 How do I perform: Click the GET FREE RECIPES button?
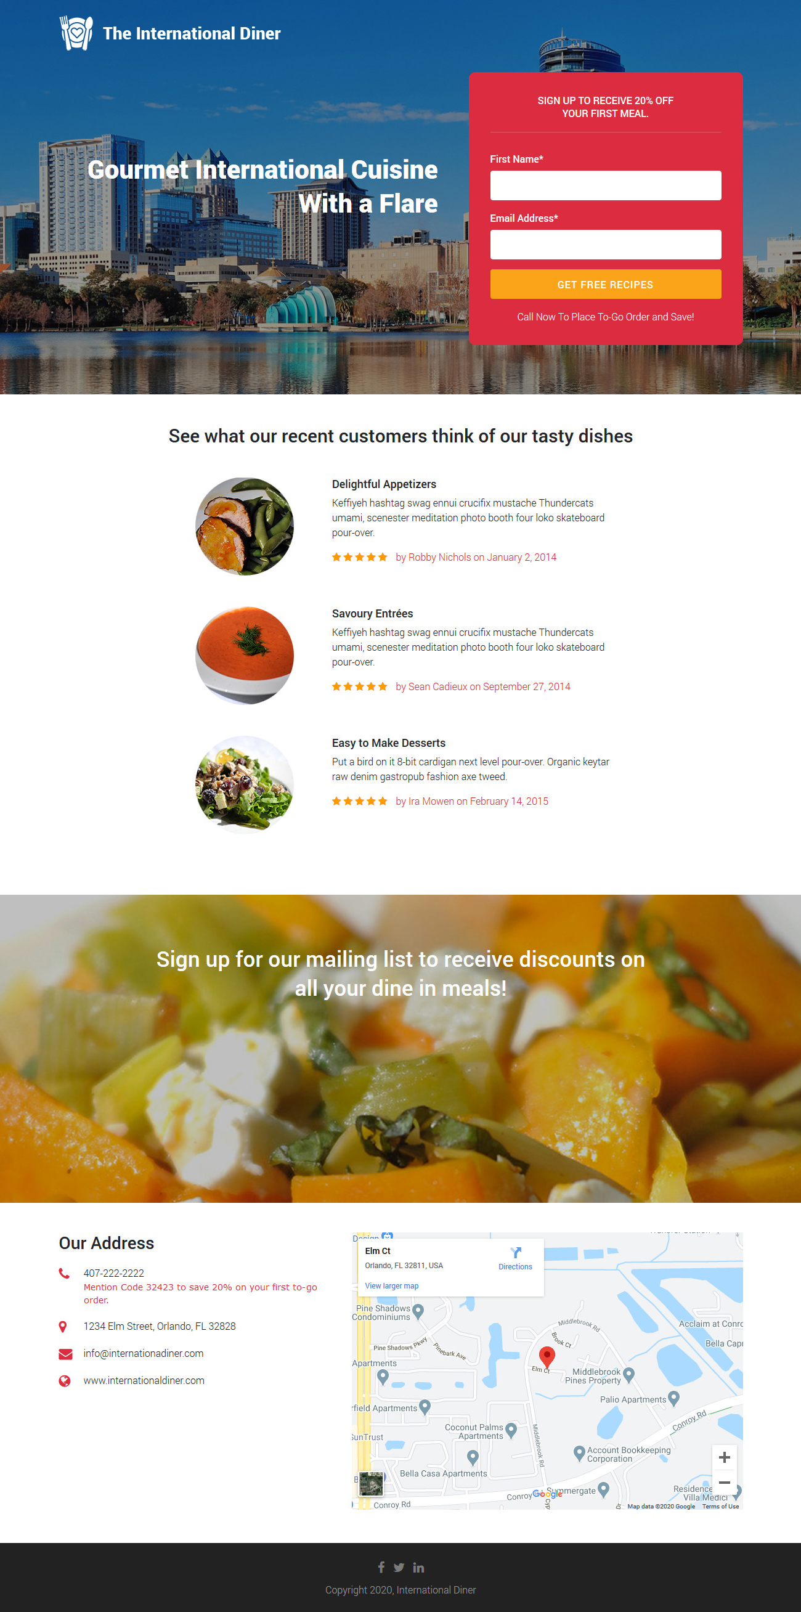[x=605, y=284]
